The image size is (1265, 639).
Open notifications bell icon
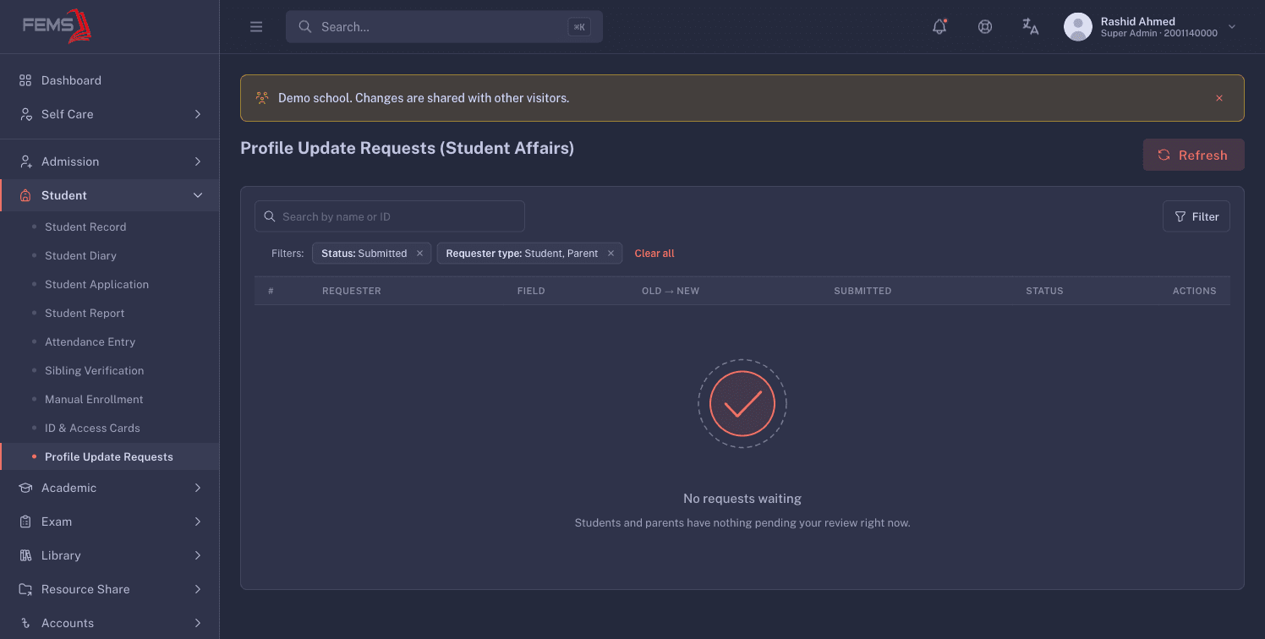[x=939, y=26]
